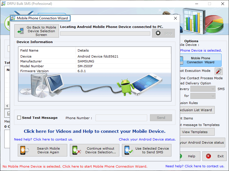Click the View Templates button
The height and width of the screenshot is (171, 229).
pyautogui.click(x=197, y=132)
